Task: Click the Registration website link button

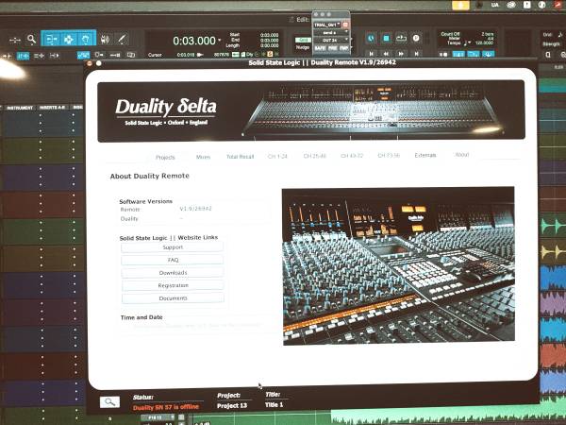Action: (x=173, y=285)
